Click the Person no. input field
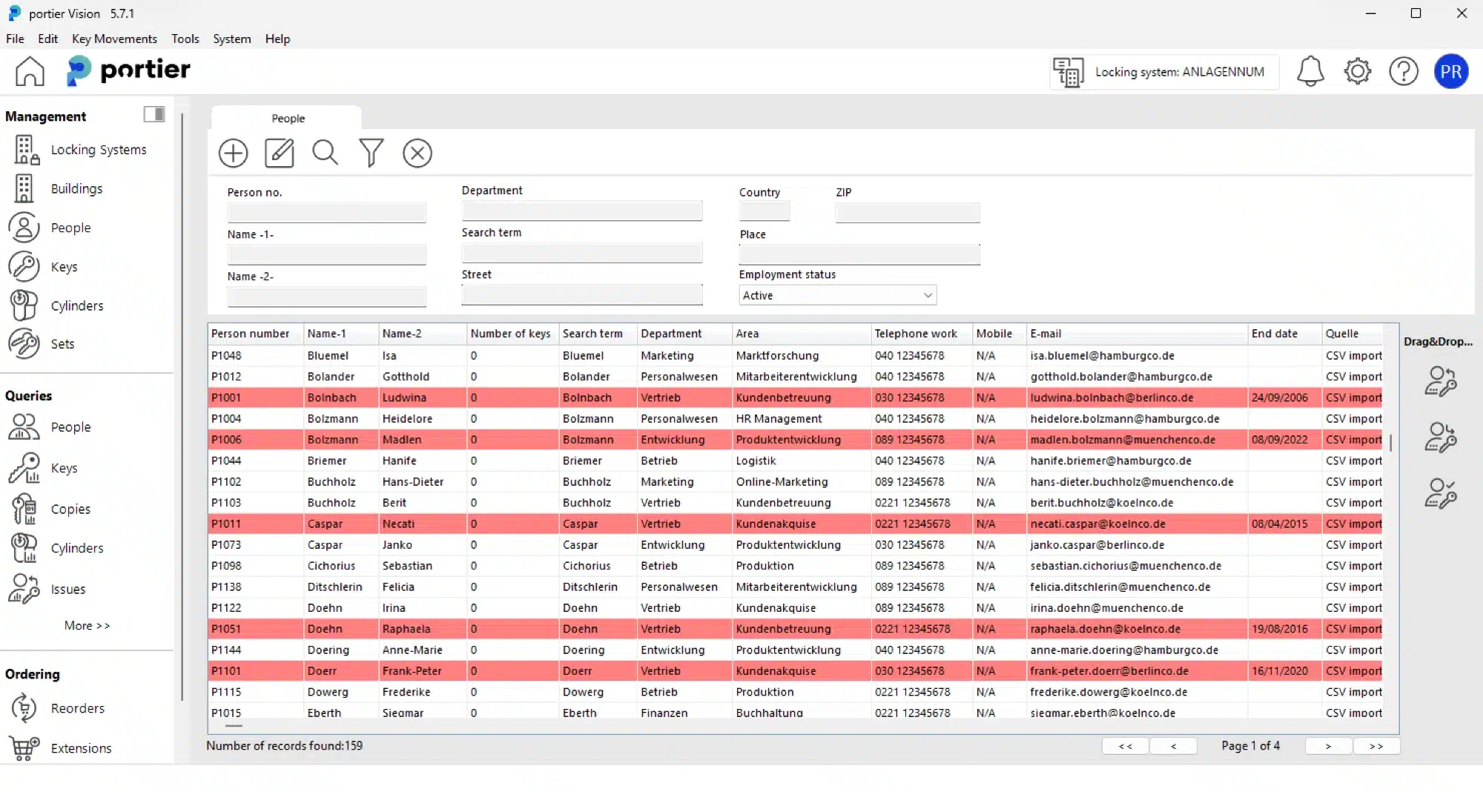 point(327,213)
